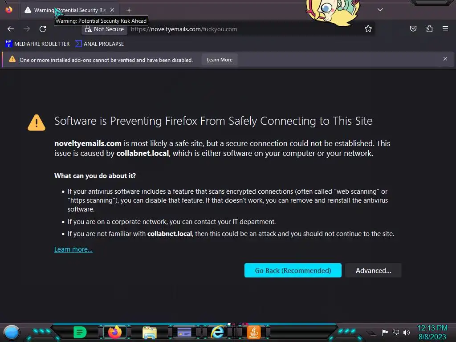Click the page heading about Firefox safely connecting
This screenshot has height=342, width=456.
coord(213,121)
